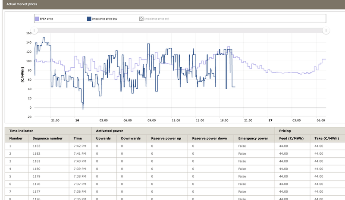Sort by Emergency power column
The image size is (345, 200).
(254, 139)
